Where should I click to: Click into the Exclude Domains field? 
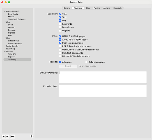pos(103,77)
